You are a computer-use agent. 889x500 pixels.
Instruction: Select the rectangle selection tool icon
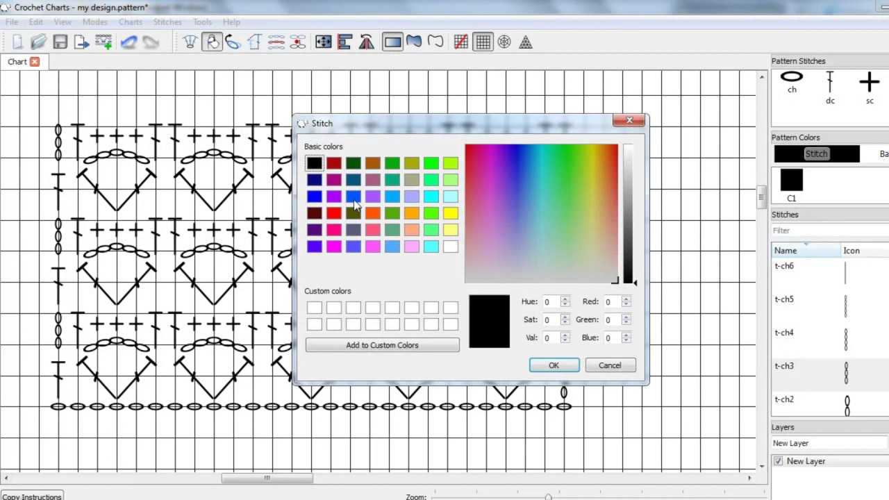coord(392,42)
